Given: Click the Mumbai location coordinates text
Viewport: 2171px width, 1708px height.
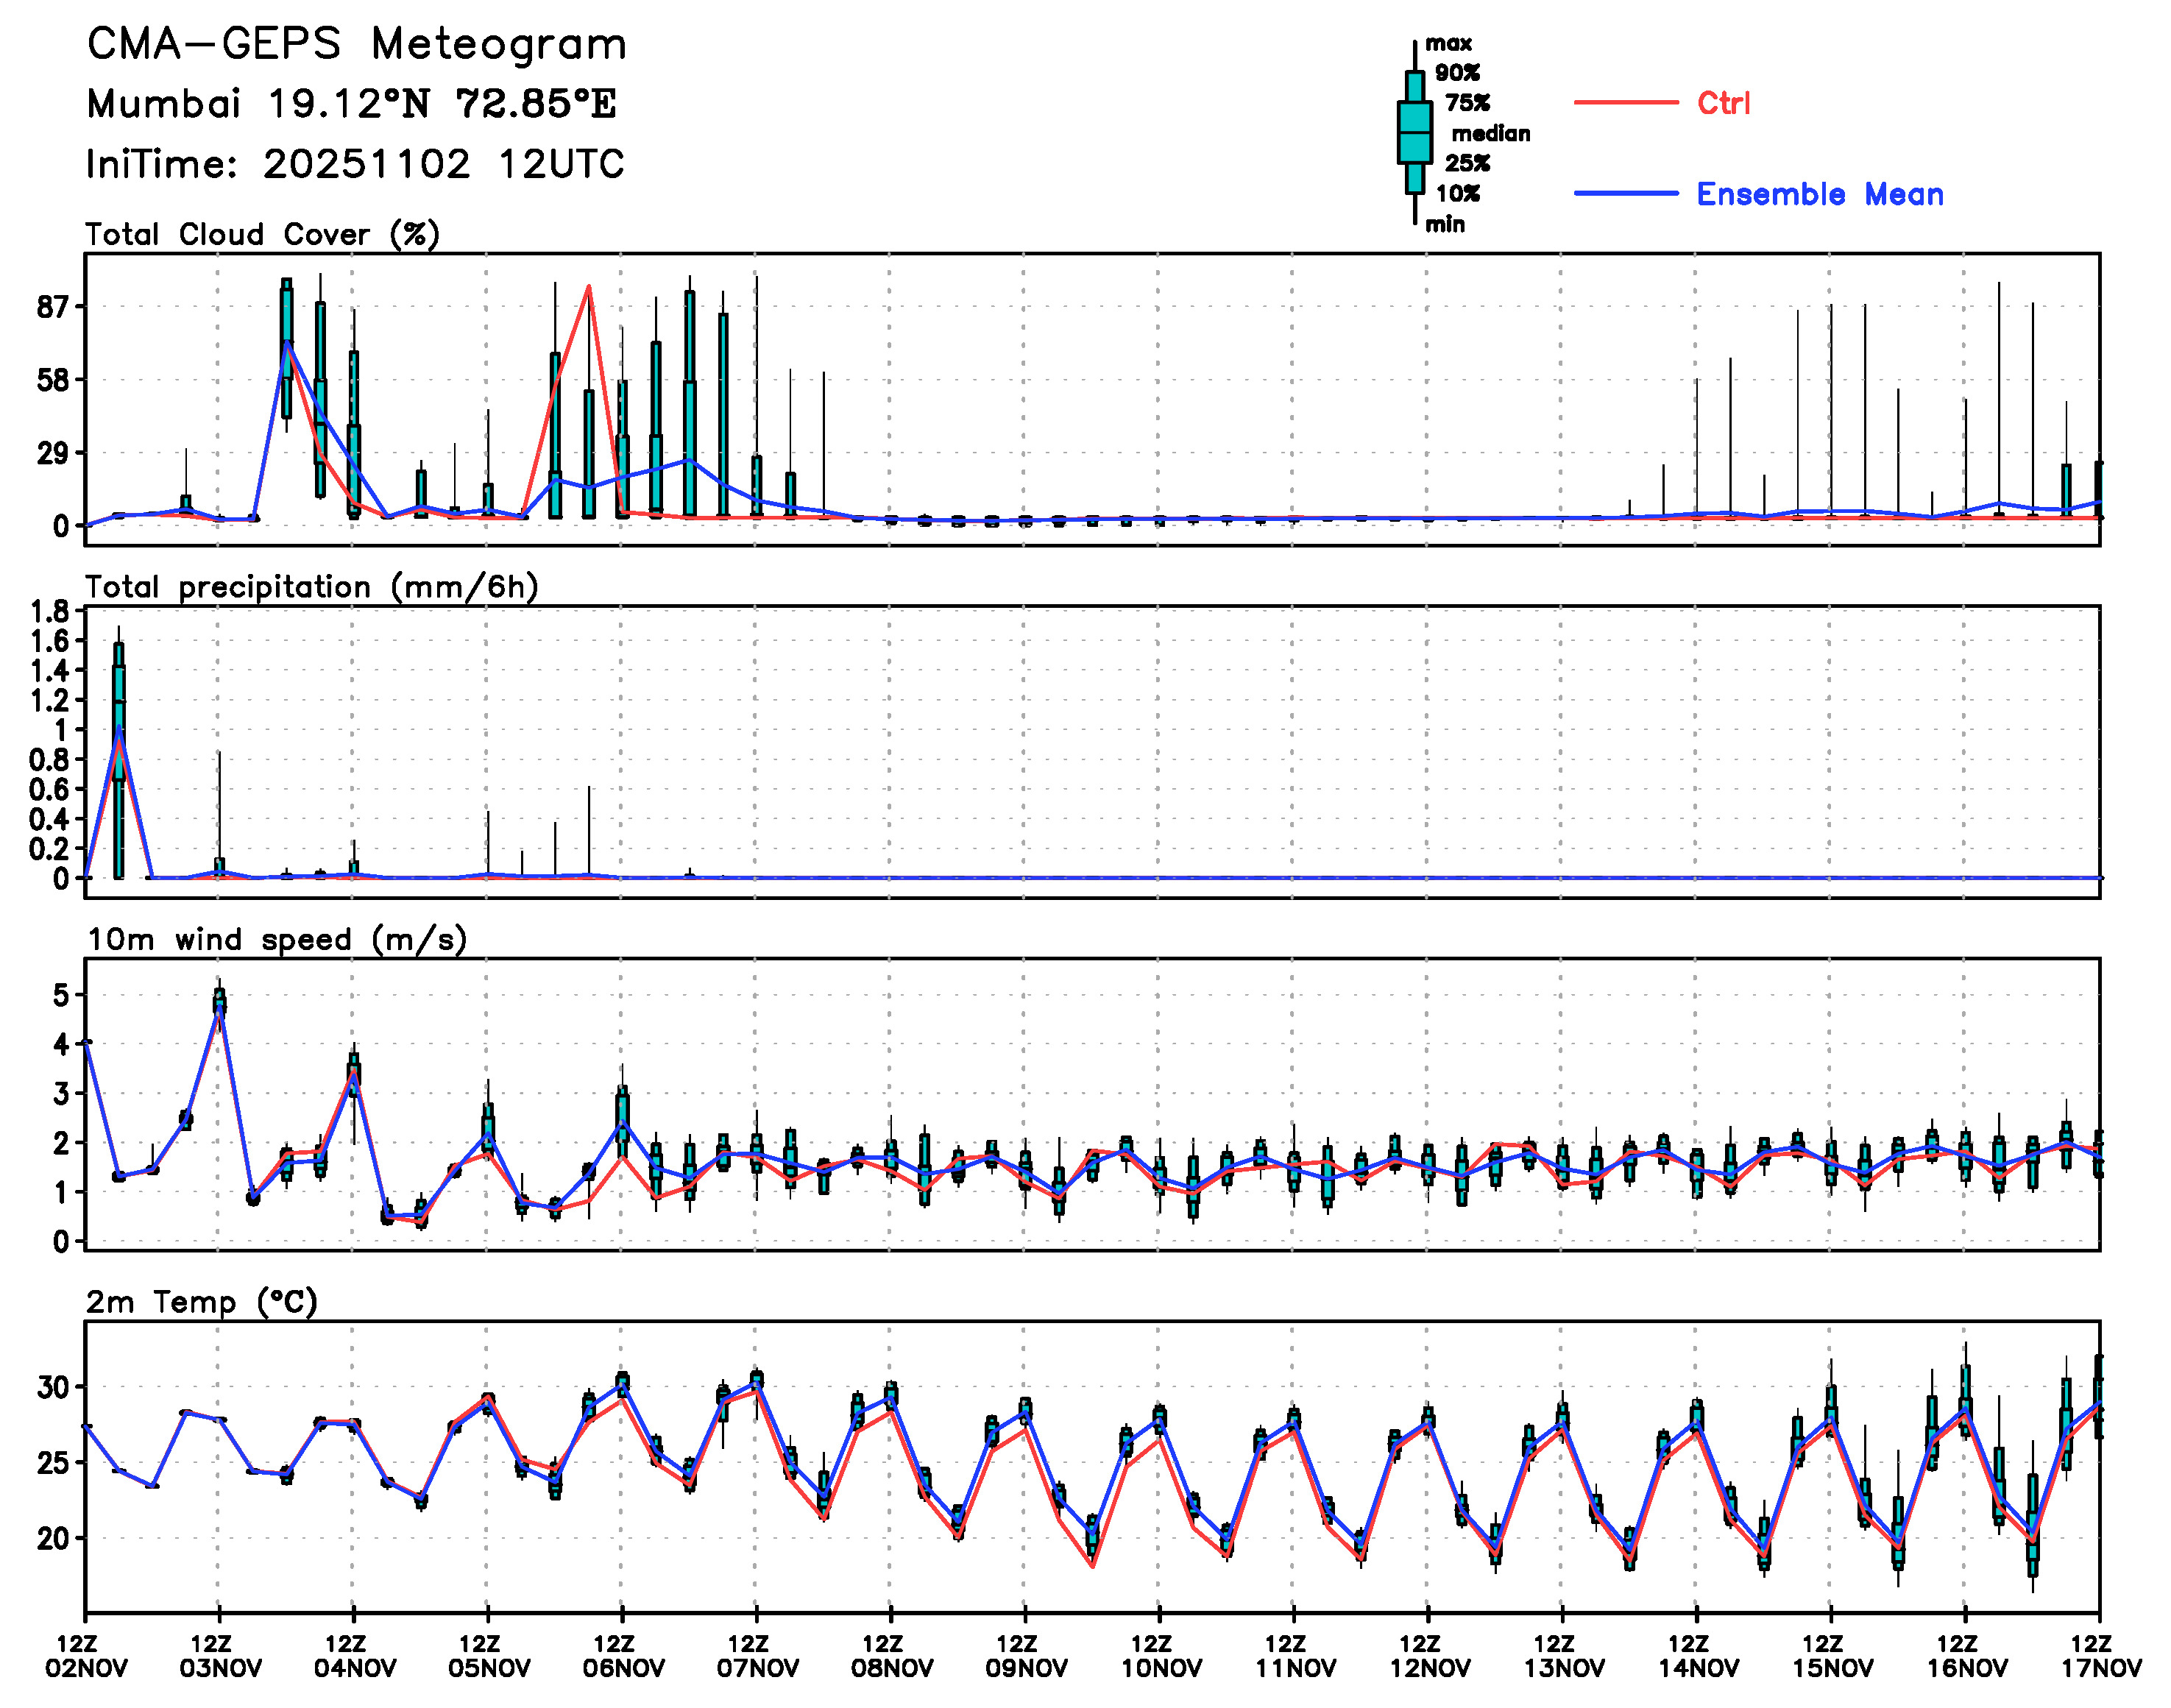Looking at the screenshot, I should (351, 104).
